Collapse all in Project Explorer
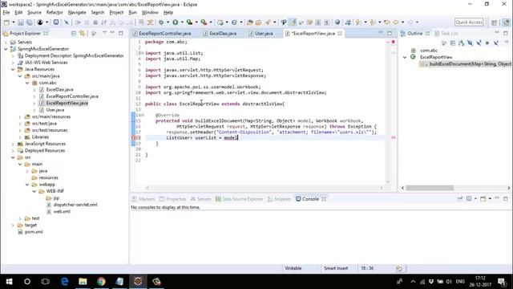This screenshot has height=289, width=513. tap(74, 34)
